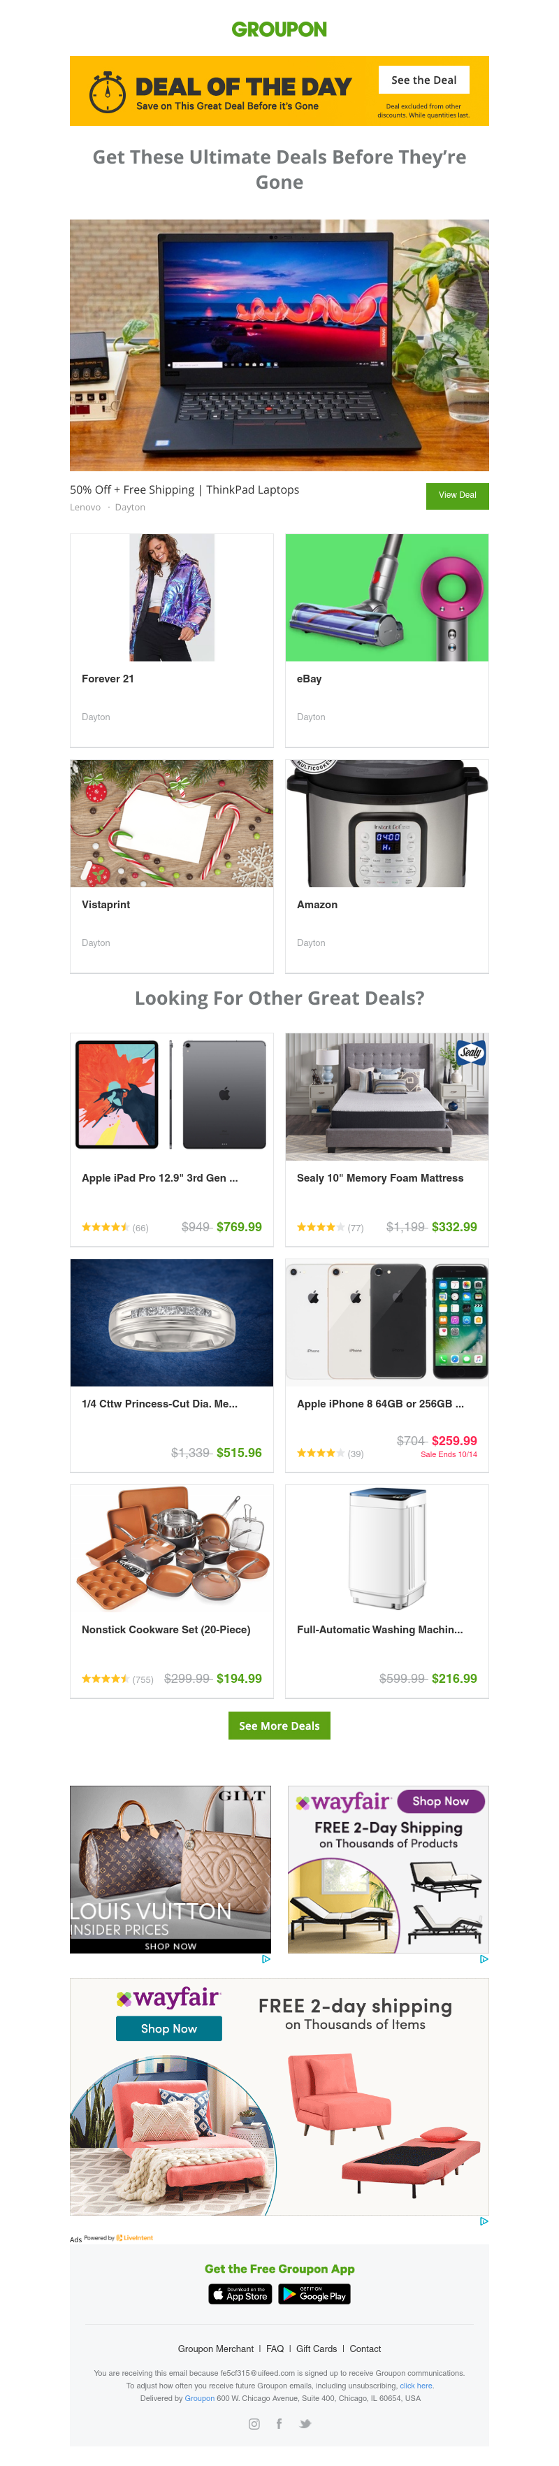Click the See More Deals button
559x2466 pixels.
(279, 1725)
